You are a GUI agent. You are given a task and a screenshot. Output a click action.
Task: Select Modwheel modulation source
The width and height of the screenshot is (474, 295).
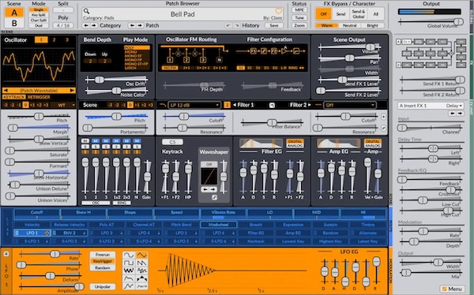[219, 225]
